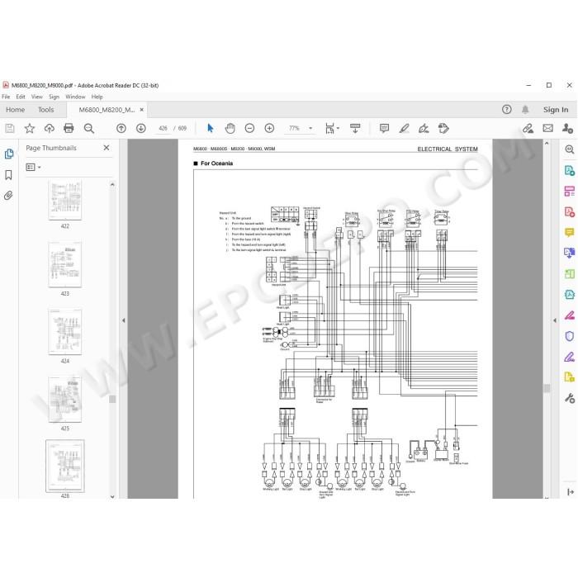
Task: Open the View menu
Action: click(x=37, y=97)
